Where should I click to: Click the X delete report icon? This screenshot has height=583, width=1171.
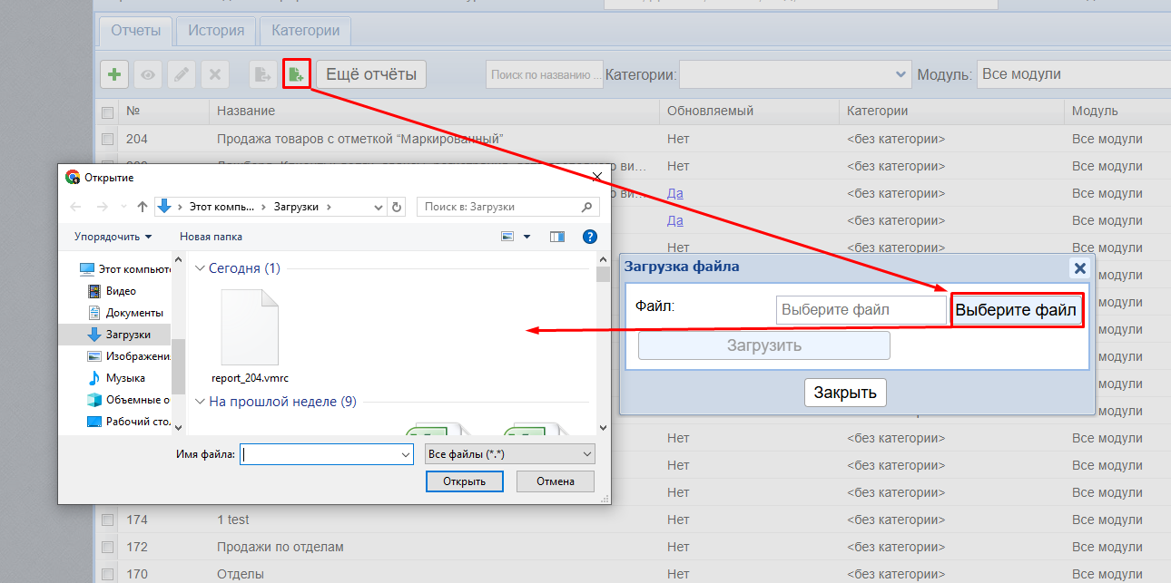[x=215, y=74]
